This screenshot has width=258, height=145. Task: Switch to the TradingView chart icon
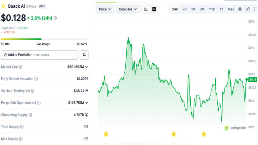point(154,9)
